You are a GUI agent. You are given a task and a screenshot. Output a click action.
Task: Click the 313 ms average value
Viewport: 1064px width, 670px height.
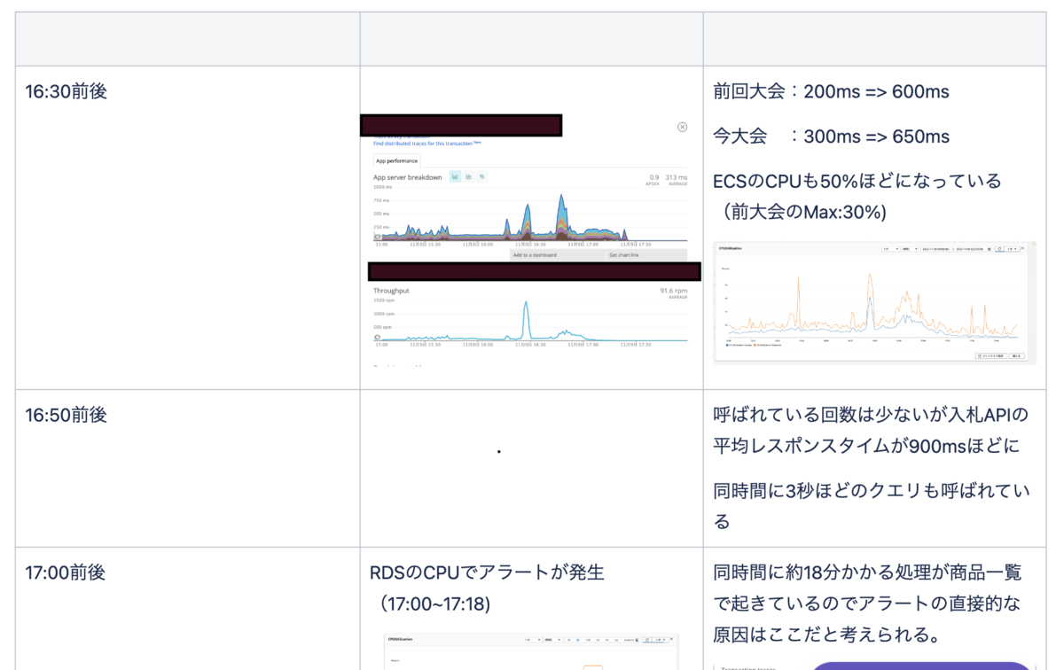pyautogui.click(x=677, y=176)
